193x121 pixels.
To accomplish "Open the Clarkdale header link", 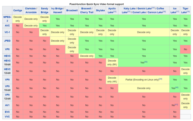I will 30,8.
